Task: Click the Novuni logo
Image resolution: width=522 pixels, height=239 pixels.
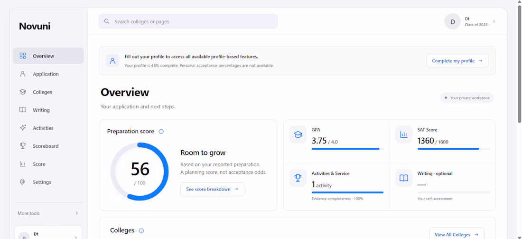Action: [x=35, y=26]
